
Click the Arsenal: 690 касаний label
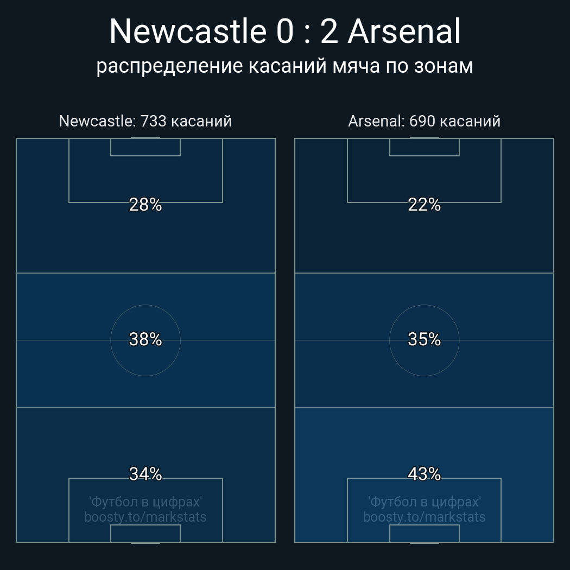coord(424,121)
